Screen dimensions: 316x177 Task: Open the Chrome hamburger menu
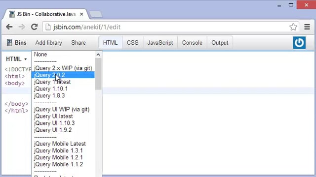click(x=307, y=27)
